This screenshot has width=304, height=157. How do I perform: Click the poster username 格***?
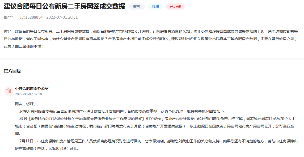point(8,17)
